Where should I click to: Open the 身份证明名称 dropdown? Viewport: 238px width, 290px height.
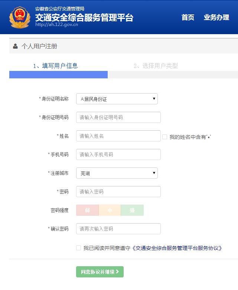point(117,99)
